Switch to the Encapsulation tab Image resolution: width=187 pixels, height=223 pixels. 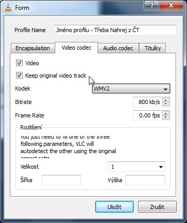33,48
